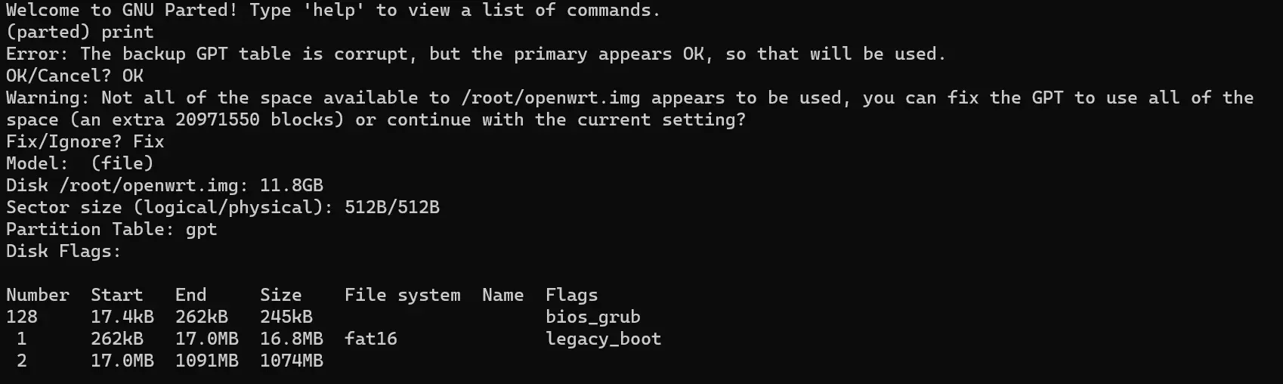Click the 'Disk Flags:' label
This screenshot has width=1283, height=384.
pyautogui.click(x=64, y=252)
